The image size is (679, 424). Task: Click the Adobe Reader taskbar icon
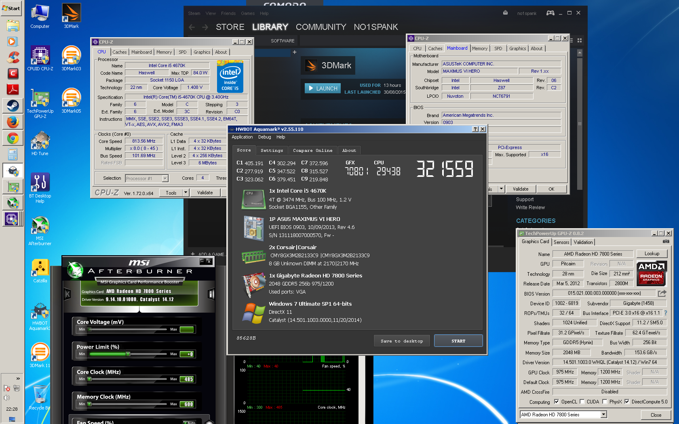point(13,89)
